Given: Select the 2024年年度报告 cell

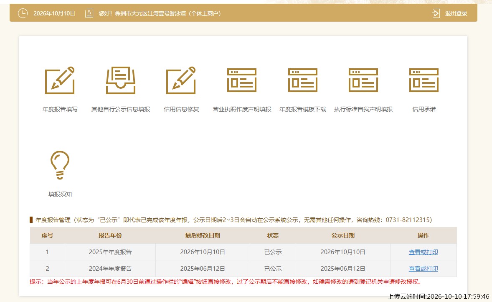Looking at the screenshot, I should [110, 269].
